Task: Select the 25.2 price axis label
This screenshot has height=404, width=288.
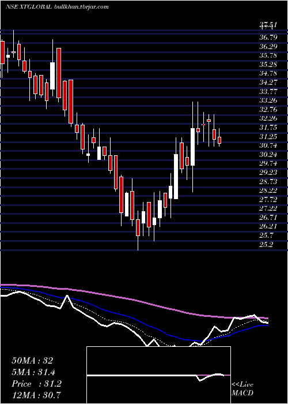Action: pos(266,245)
